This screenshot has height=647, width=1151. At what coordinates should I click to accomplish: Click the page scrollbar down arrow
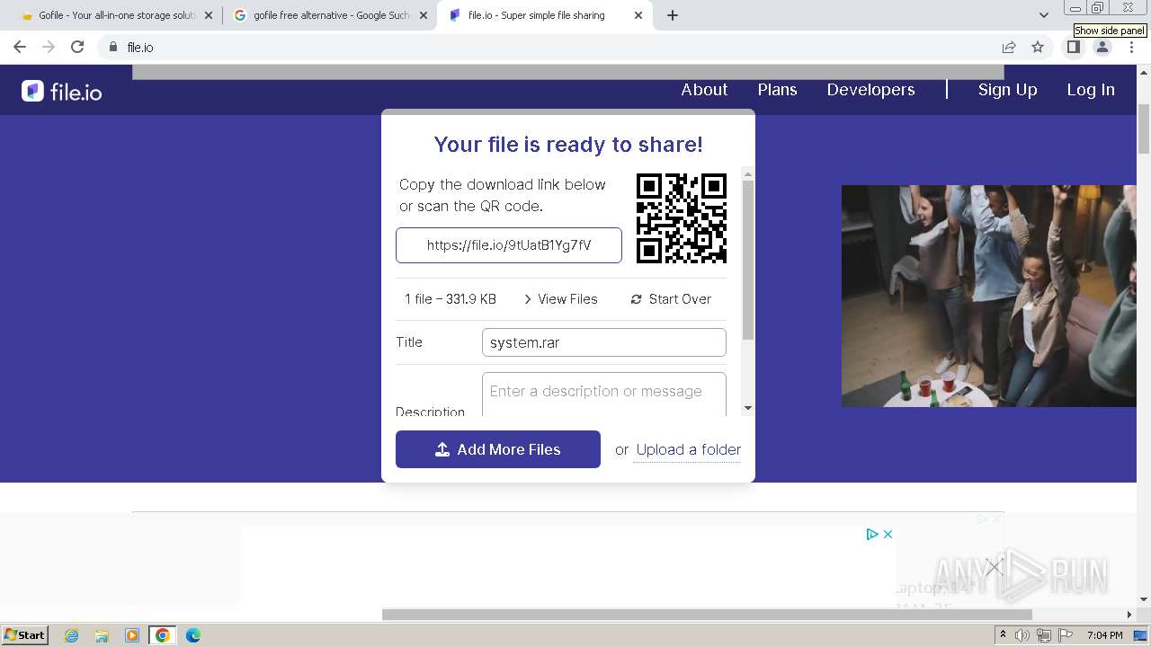[1144, 599]
